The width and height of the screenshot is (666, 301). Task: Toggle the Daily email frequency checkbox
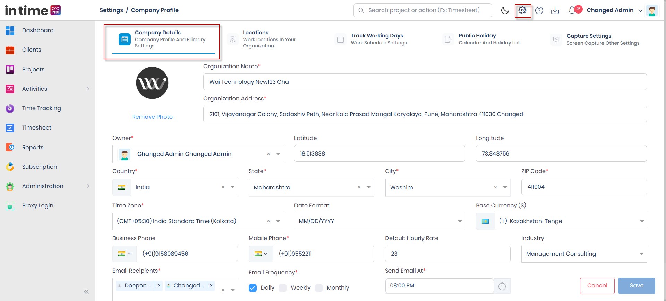[253, 288]
